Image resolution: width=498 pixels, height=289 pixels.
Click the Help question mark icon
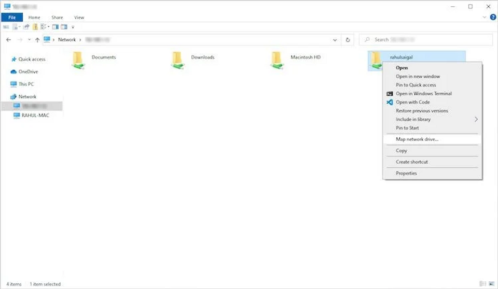point(493,18)
